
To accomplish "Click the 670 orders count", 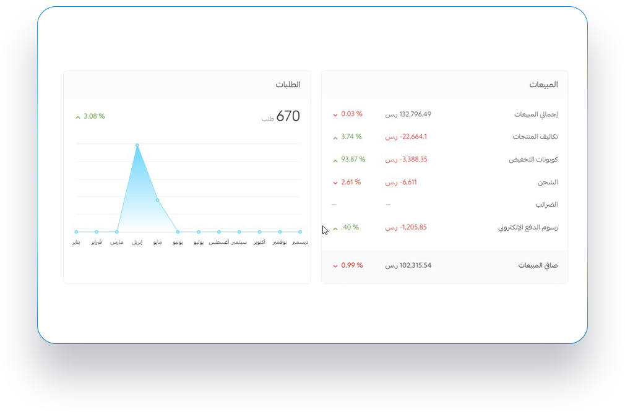I will click(288, 116).
